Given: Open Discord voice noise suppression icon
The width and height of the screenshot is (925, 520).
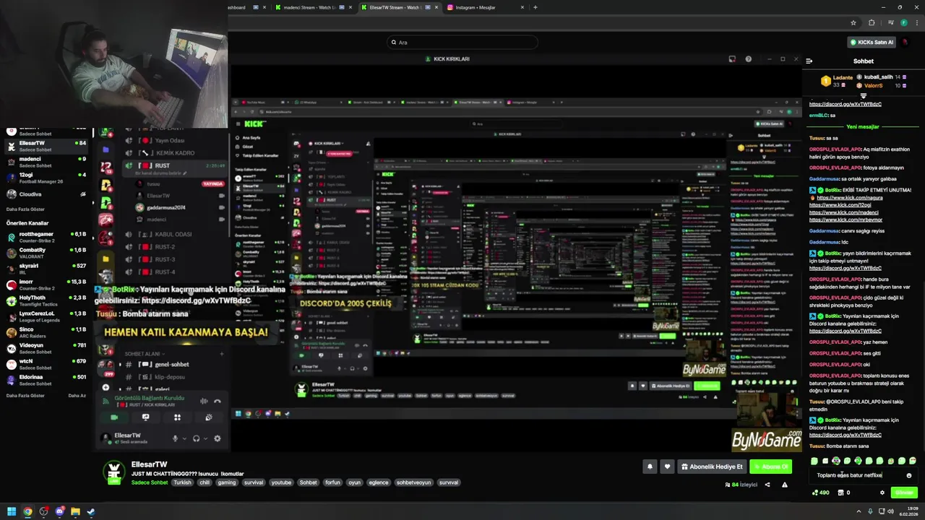Looking at the screenshot, I should pyautogui.click(x=204, y=401).
